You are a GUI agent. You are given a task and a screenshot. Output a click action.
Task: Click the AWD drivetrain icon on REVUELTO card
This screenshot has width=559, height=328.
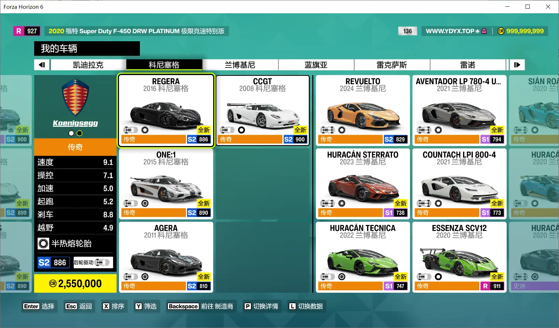point(328,130)
